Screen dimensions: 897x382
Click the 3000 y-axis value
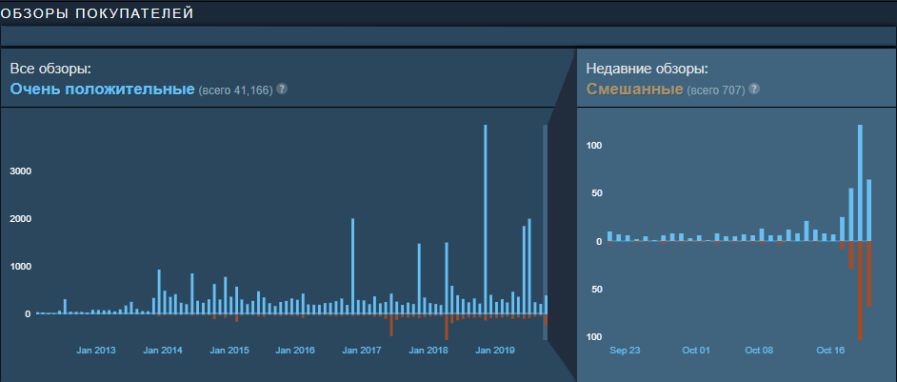(x=22, y=171)
